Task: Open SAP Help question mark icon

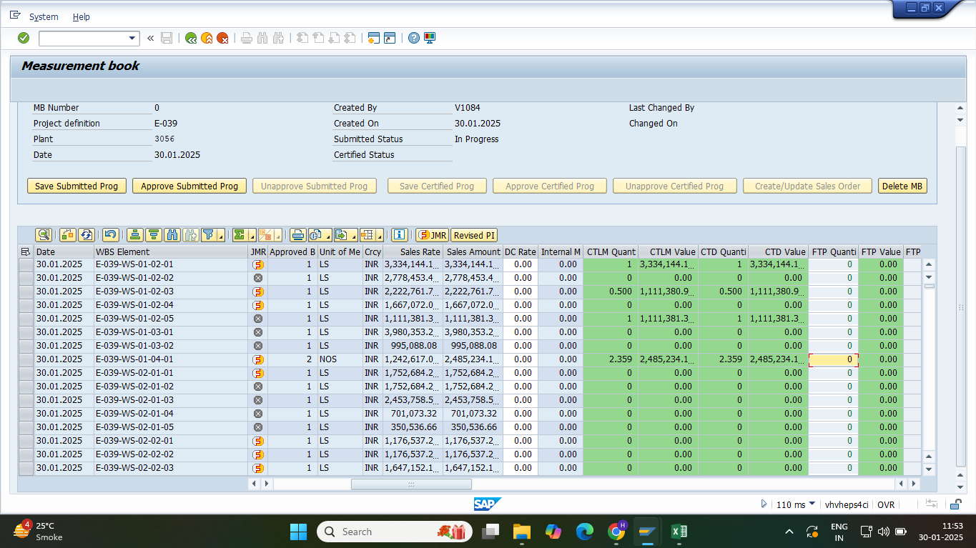Action: point(413,39)
